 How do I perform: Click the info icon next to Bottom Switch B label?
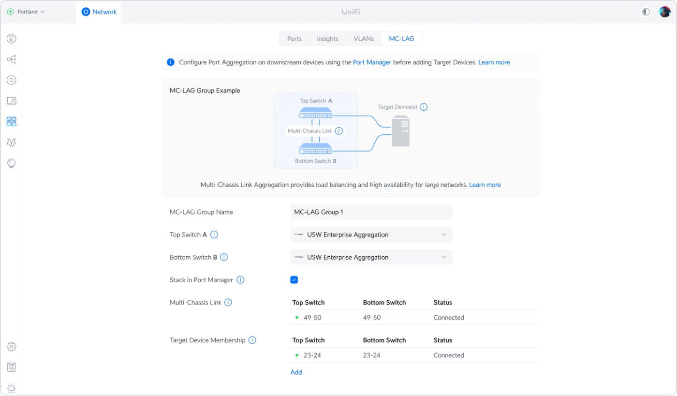pyautogui.click(x=224, y=257)
